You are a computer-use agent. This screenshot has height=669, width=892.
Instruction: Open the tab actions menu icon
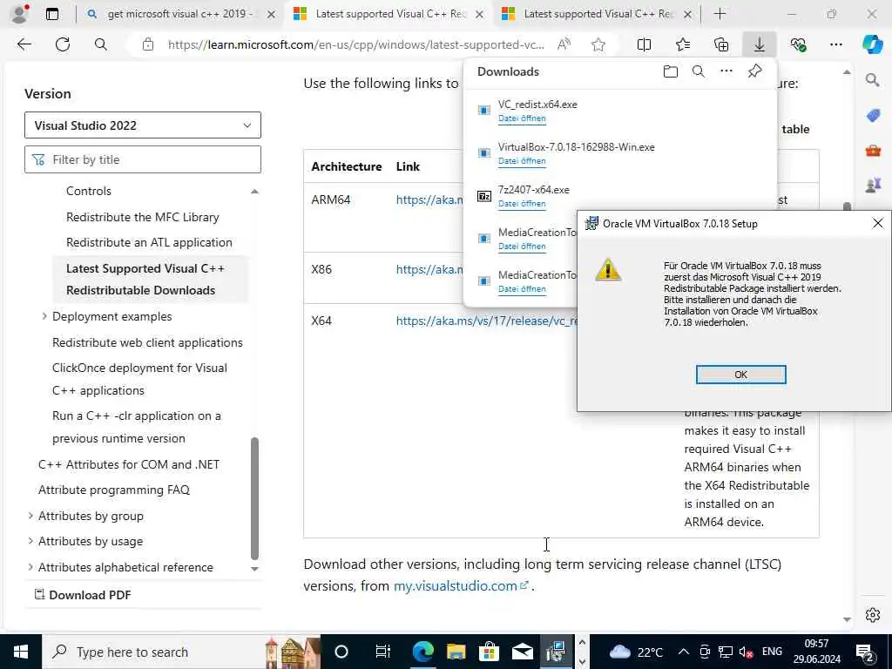pos(51,14)
